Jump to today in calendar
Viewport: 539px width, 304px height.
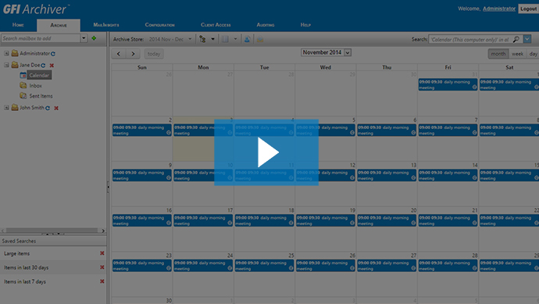154,54
